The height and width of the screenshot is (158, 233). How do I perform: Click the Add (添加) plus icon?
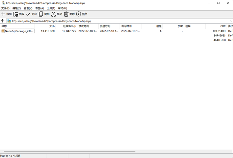coord(3,14)
